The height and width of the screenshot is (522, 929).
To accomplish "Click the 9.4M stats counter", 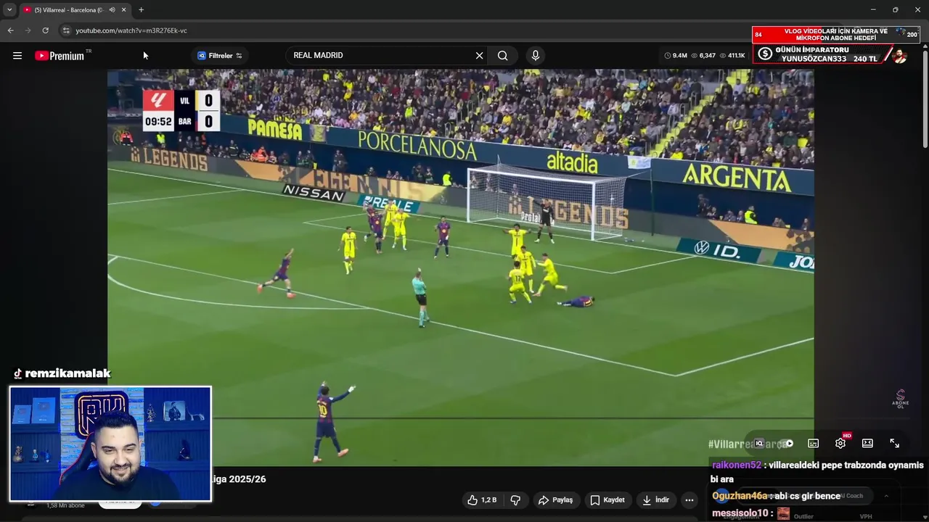I will click(x=676, y=56).
